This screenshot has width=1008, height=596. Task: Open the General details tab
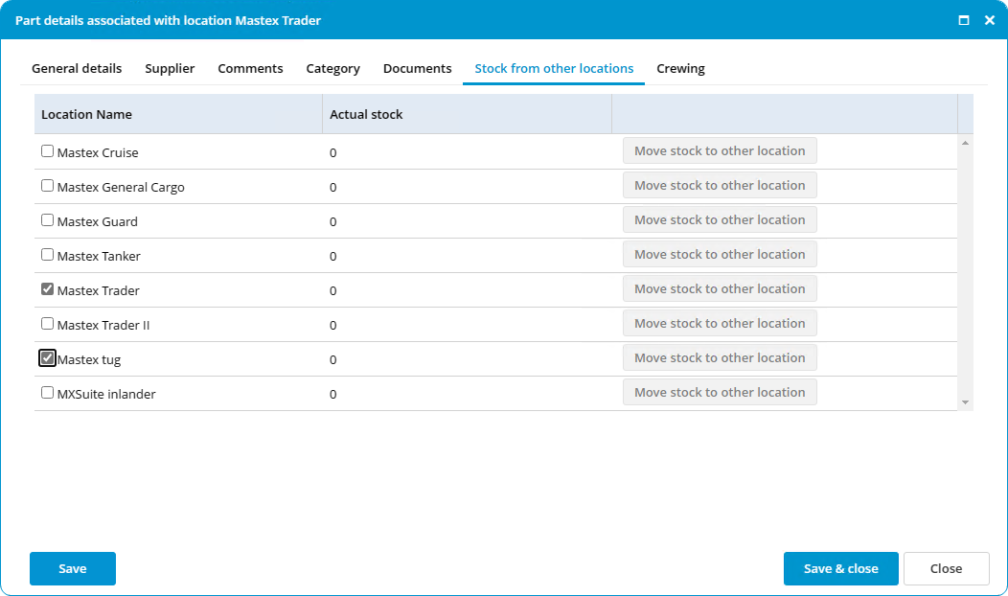click(x=77, y=68)
